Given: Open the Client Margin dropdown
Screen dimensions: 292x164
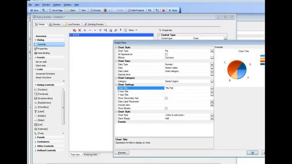Looking at the screenshot, I should 212,118.
